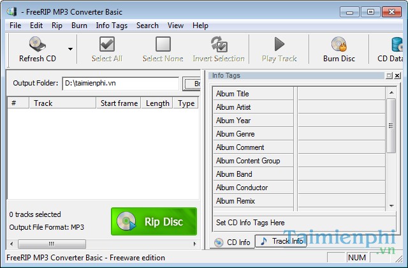Open the CD Database toolbar icon
This screenshot has width=408, height=268.
click(x=397, y=44)
